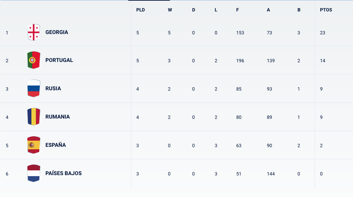The height and width of the screenshot is (197, 353).
Task: Open the ESPAÑA team name
Action: click(x=56, y=145)
